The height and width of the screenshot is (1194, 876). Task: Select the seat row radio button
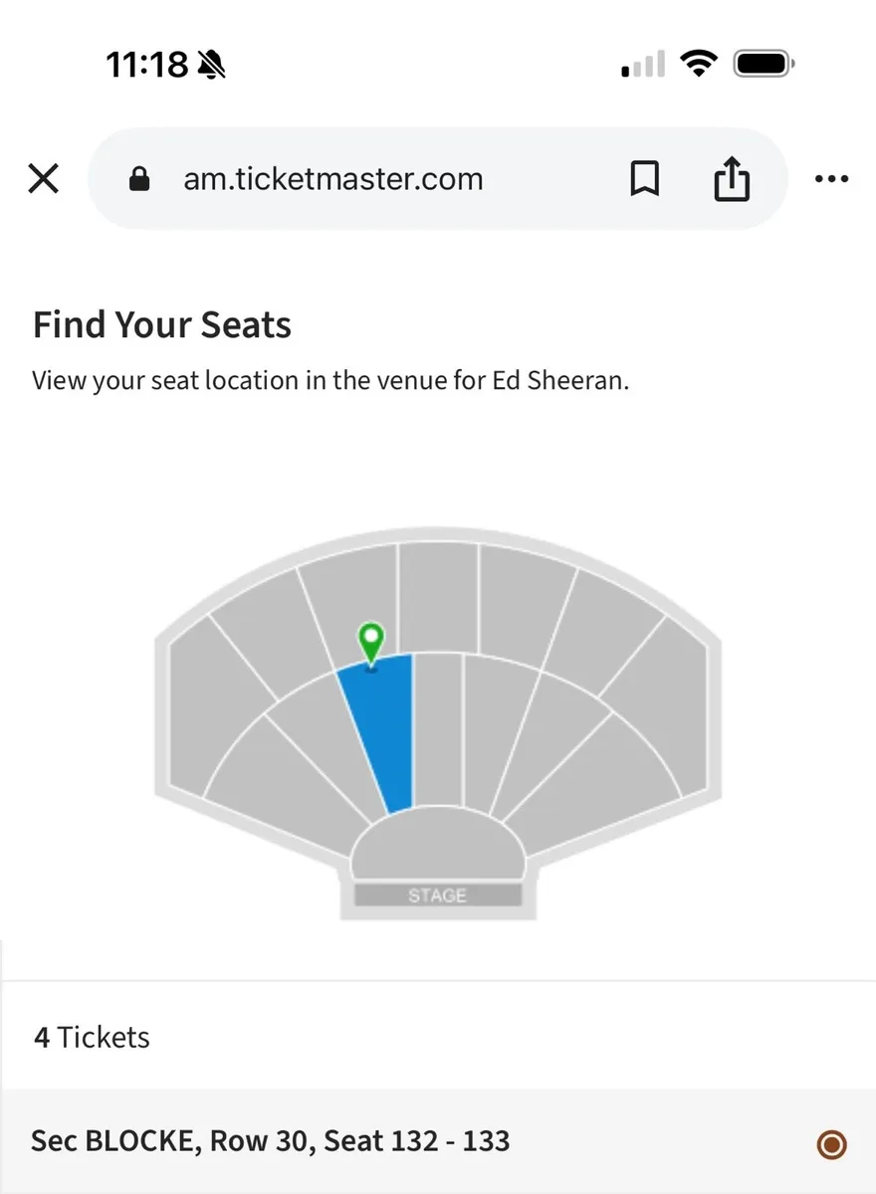click(831, 1144)
